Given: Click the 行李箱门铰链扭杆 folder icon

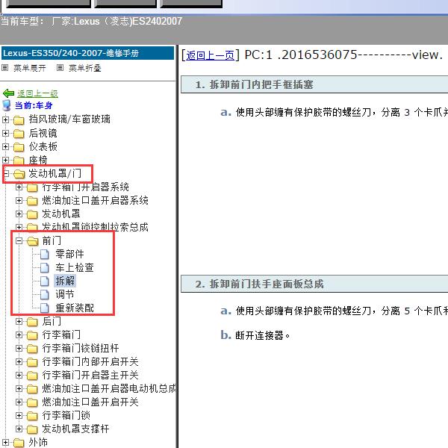Looking at the screenshot, I should pyautogui.click(x=32, y=348).
